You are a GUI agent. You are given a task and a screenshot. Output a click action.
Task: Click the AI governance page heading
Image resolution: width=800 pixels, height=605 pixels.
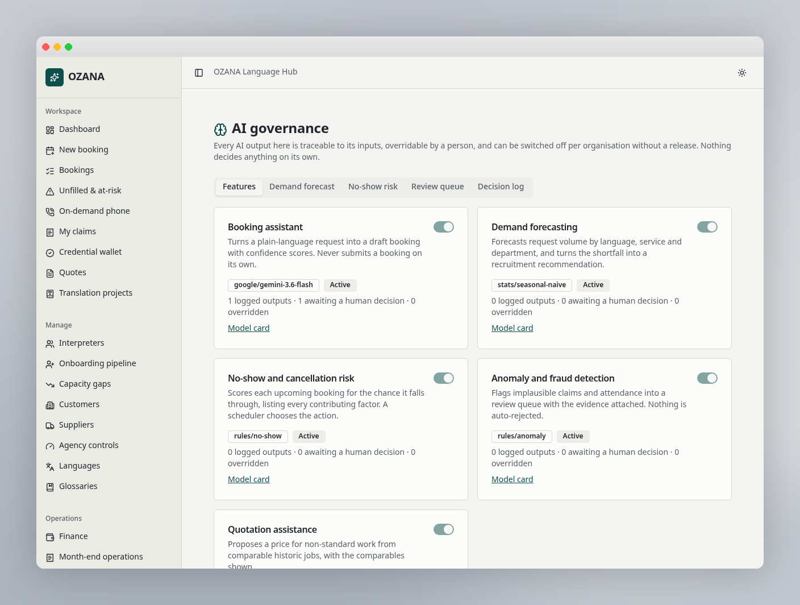(280, 129)
